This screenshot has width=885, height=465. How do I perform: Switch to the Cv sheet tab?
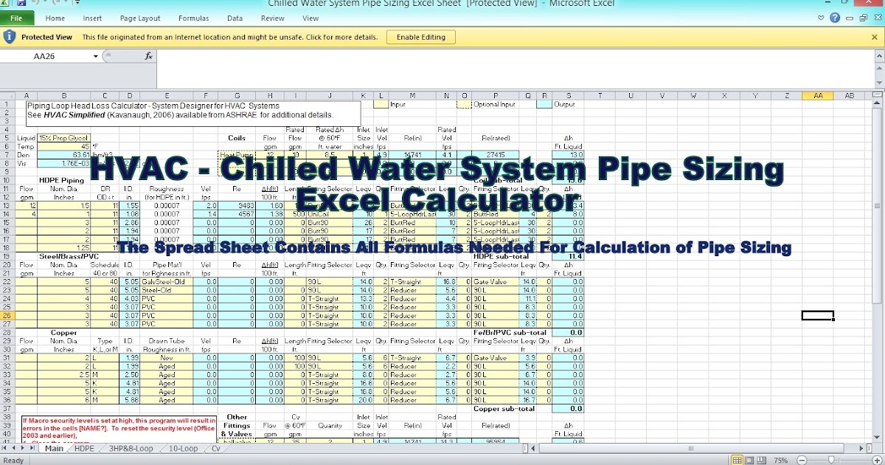[216, 448]
